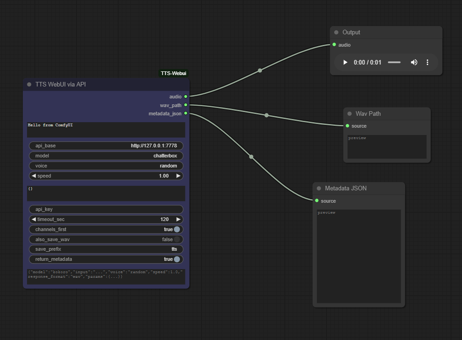This screenshot has height=340, width=462.
Task: Increase timeout_sec with the right arrow
Action: coord(178,219)
